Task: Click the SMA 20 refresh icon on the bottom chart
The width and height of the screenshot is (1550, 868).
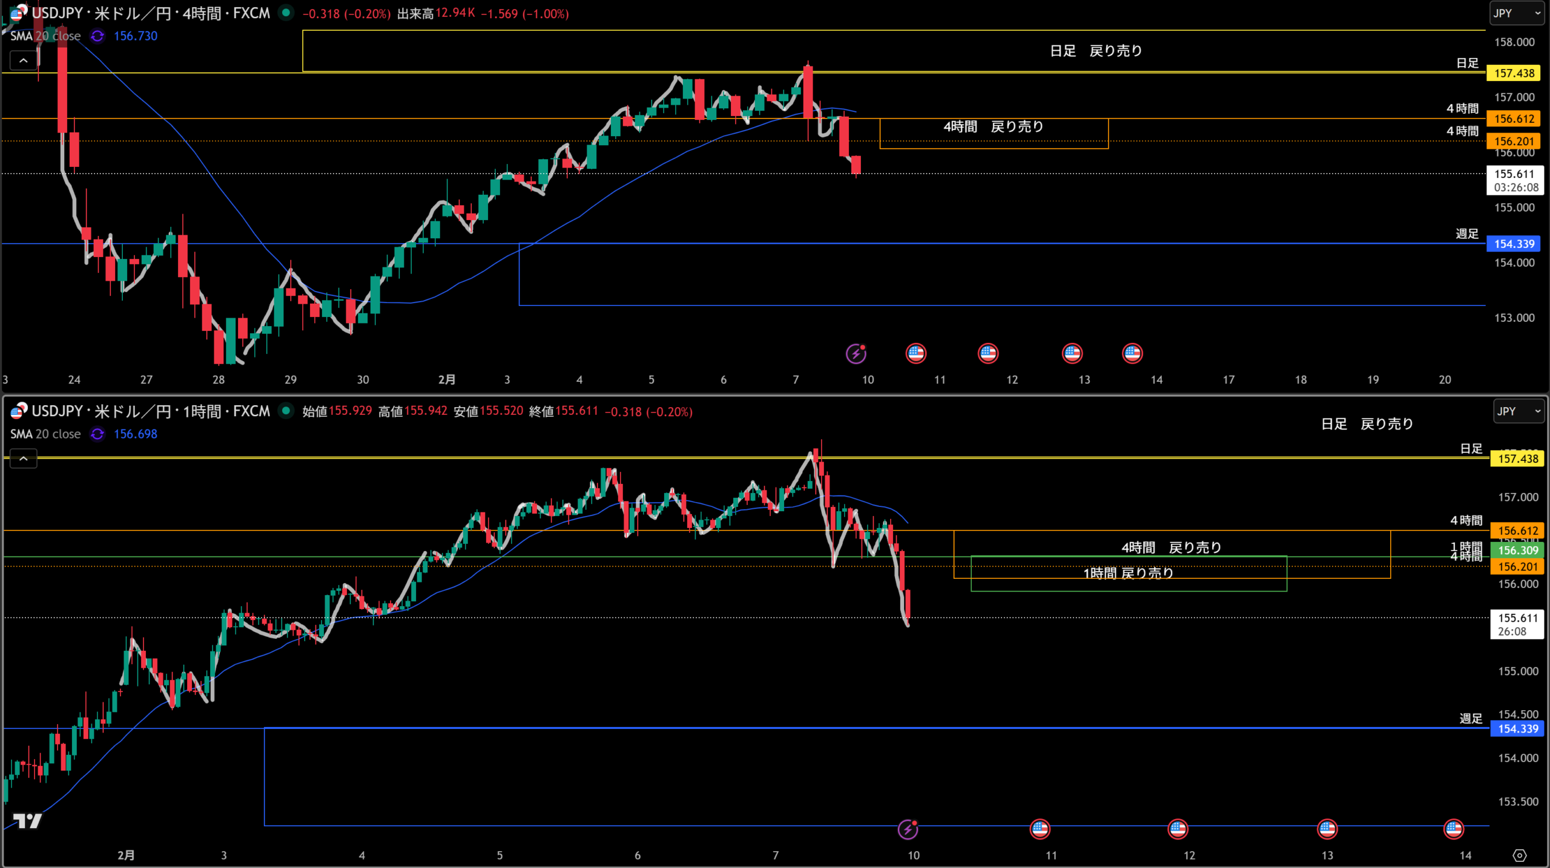Action: (97, 434)
